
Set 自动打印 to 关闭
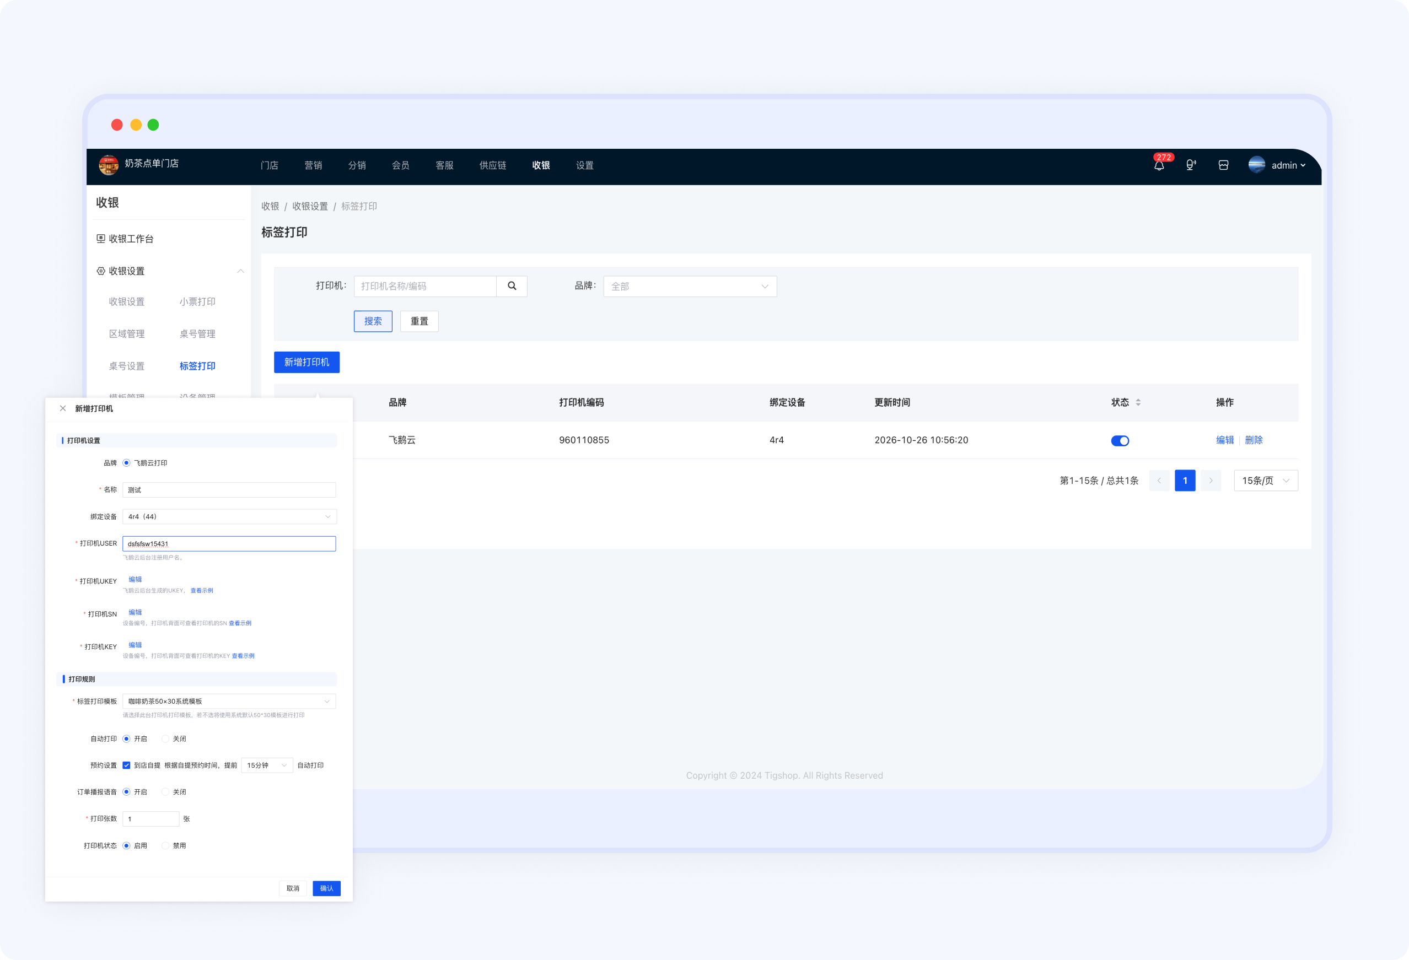click(165, 739)
